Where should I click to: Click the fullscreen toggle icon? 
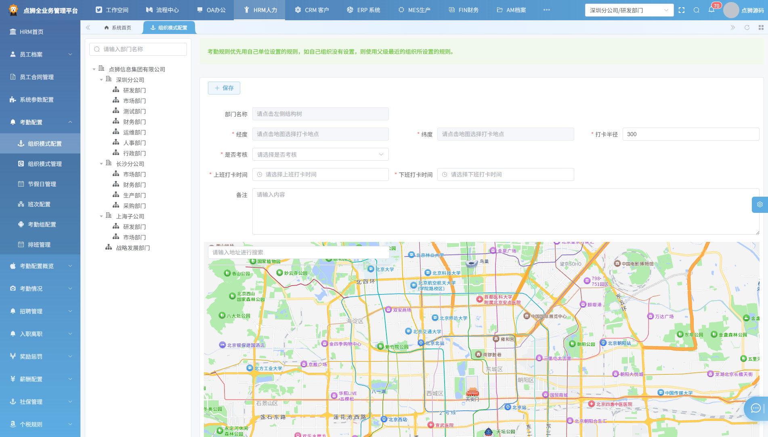coord(682,10)
